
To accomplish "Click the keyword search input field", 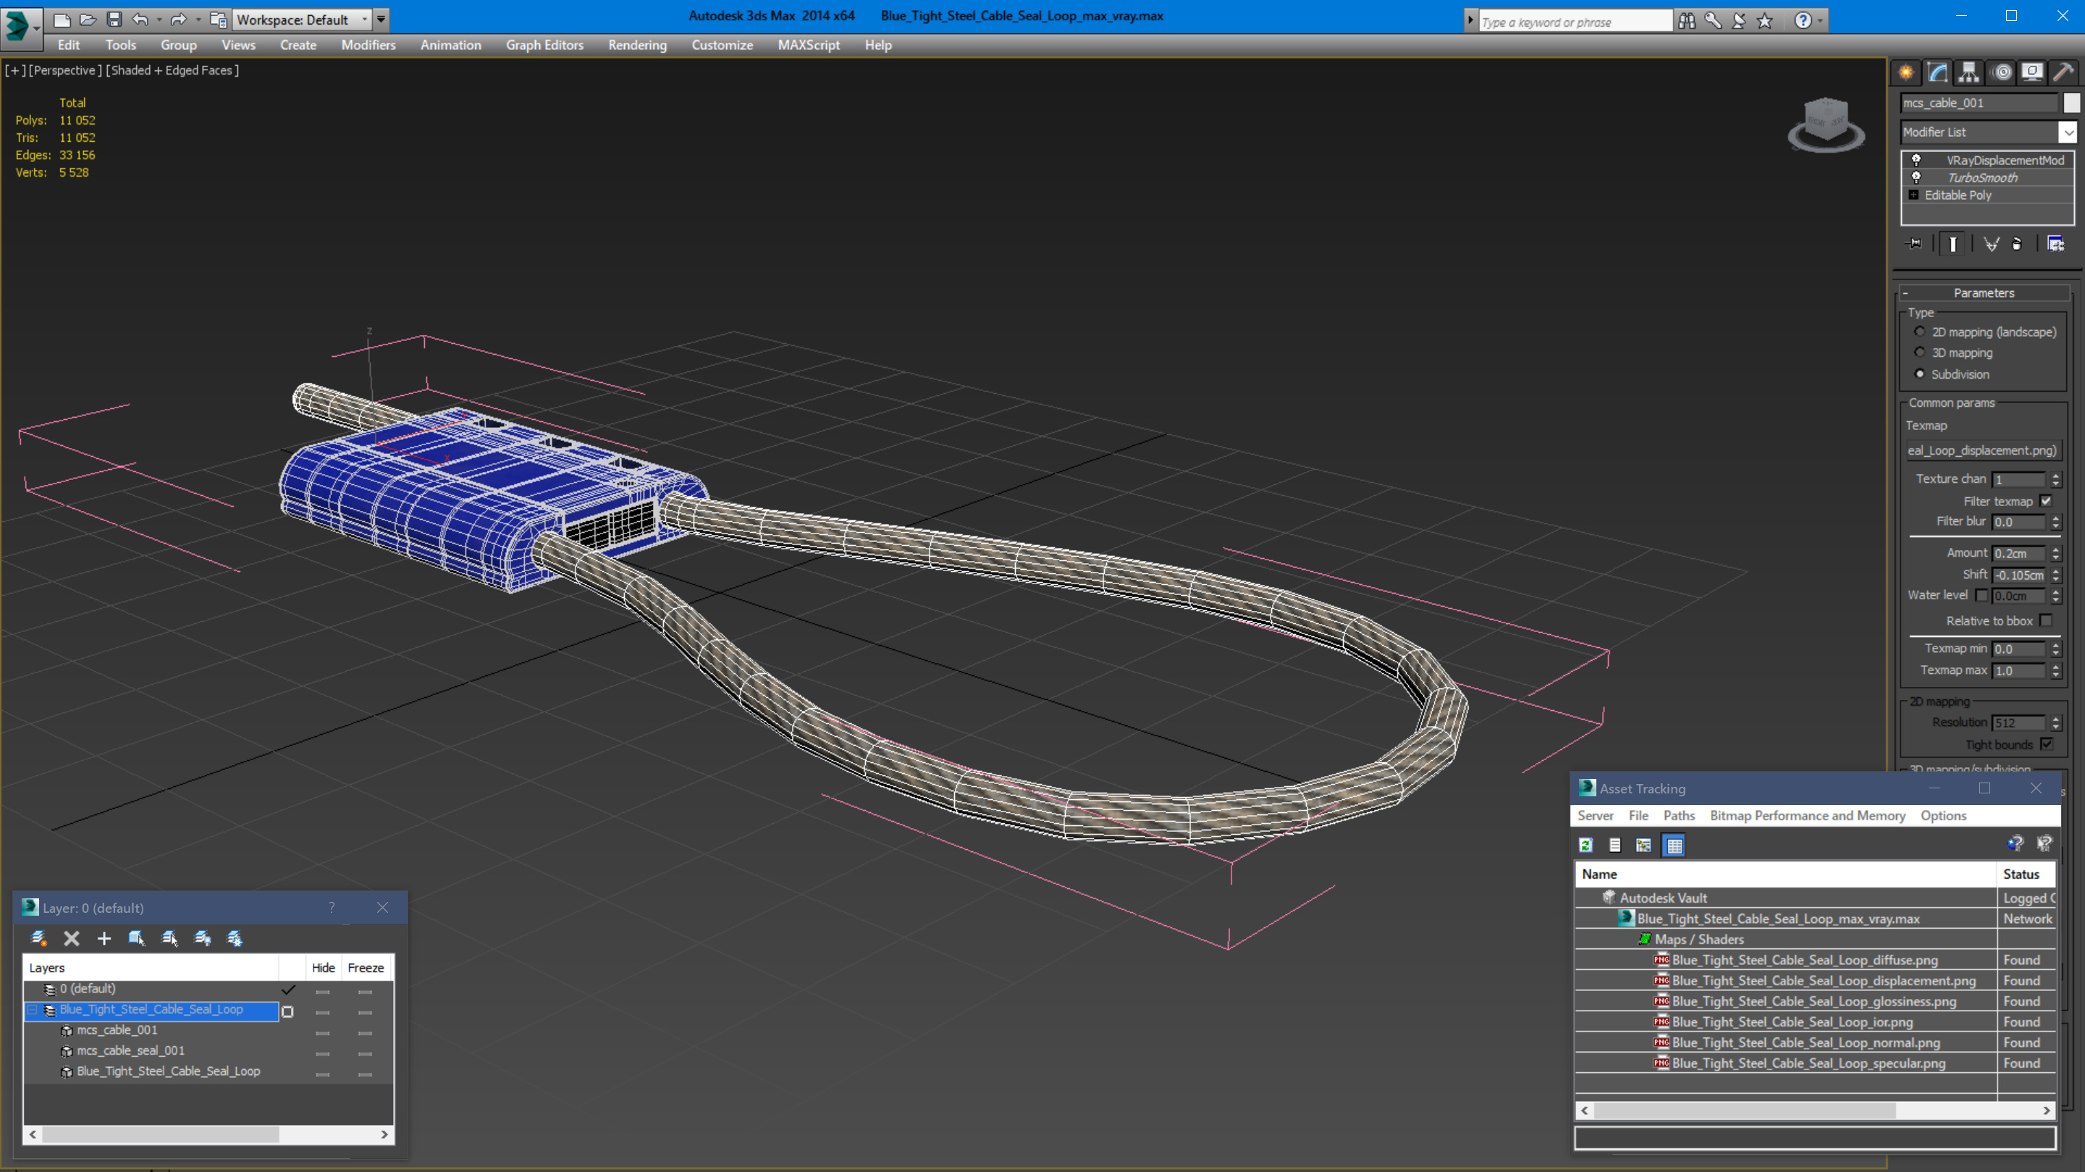I will click(x=1575, y=22).
